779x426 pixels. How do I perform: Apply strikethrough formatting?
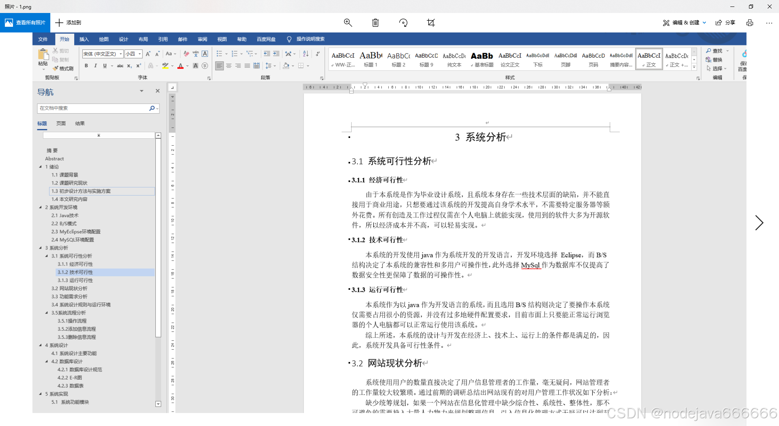(x=120, y=66)
